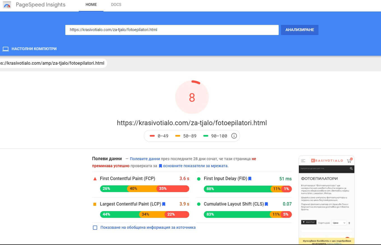The image size is (381, 245).
Task: Click the First Contentful Paint distribution bar
Action: [144, 189]
